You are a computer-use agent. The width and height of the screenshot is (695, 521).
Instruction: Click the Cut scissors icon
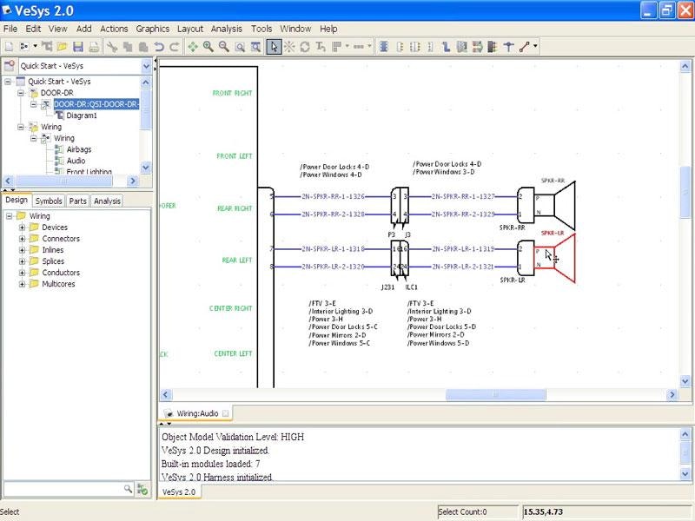pos(112,47)
